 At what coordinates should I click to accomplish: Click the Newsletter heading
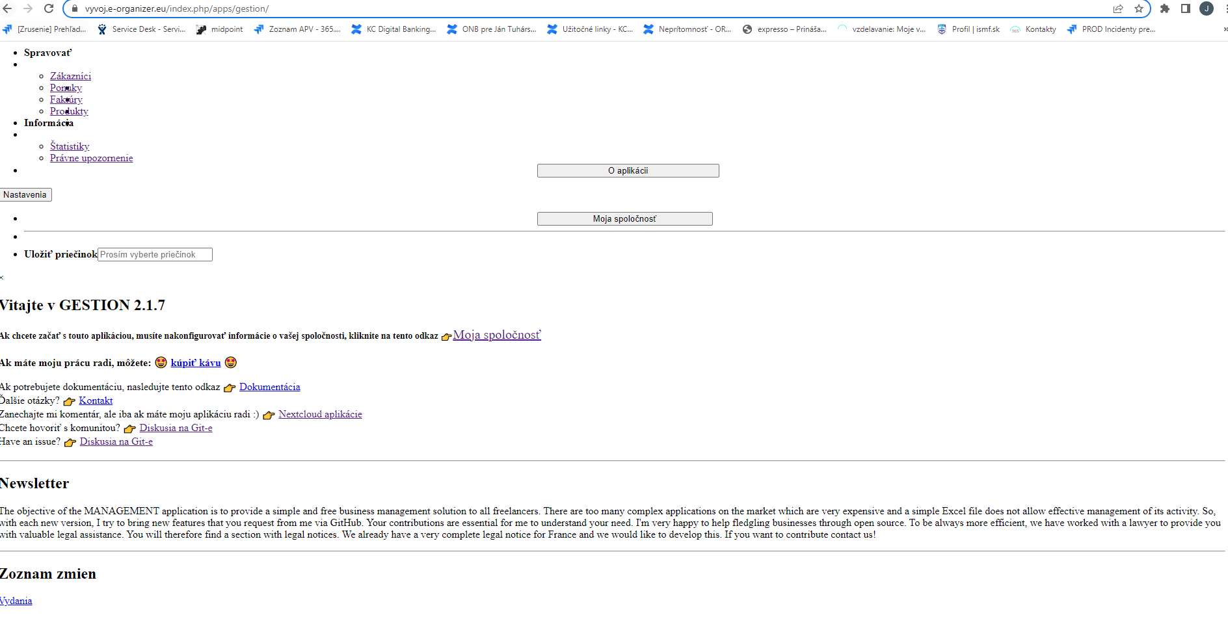click(34, 483)
